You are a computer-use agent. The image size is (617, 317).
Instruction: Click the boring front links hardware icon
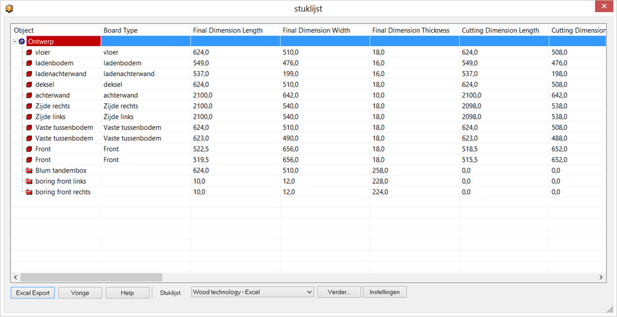point(29,182)
